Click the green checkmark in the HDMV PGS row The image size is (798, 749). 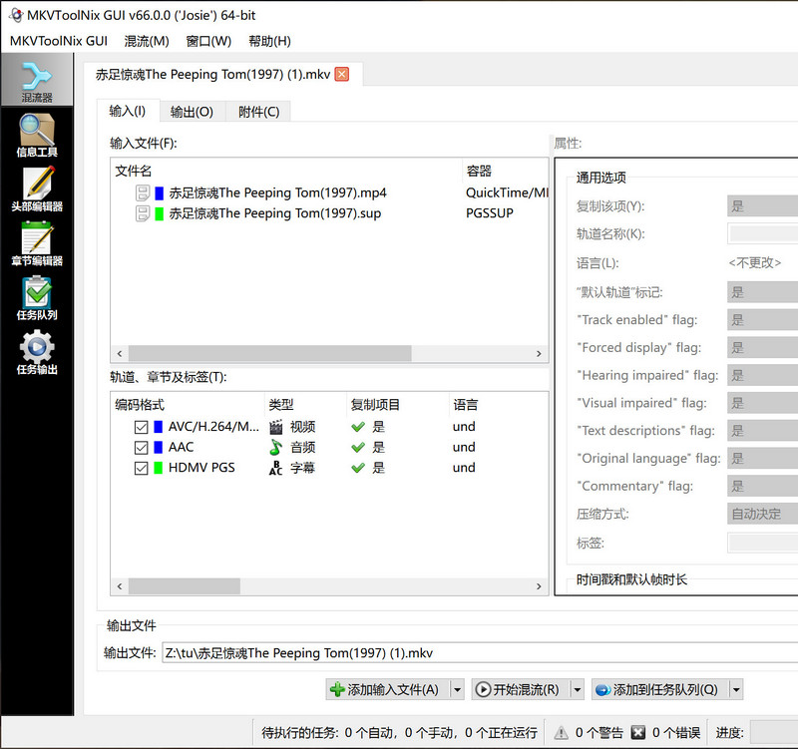pos(358,468)
